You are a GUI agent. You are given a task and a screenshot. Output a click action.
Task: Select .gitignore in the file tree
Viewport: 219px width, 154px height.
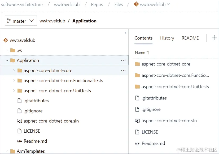(33, 111)
